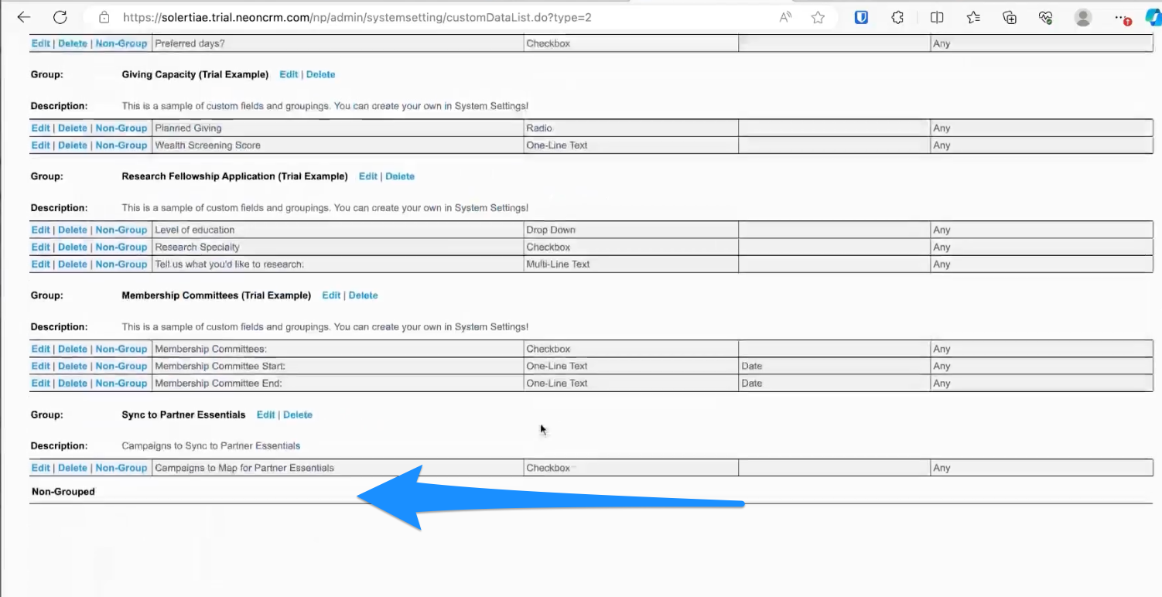Move Campaigns to Map field to Non-Group
Viewport: 1162px width, 597px height.
(121, 468)
